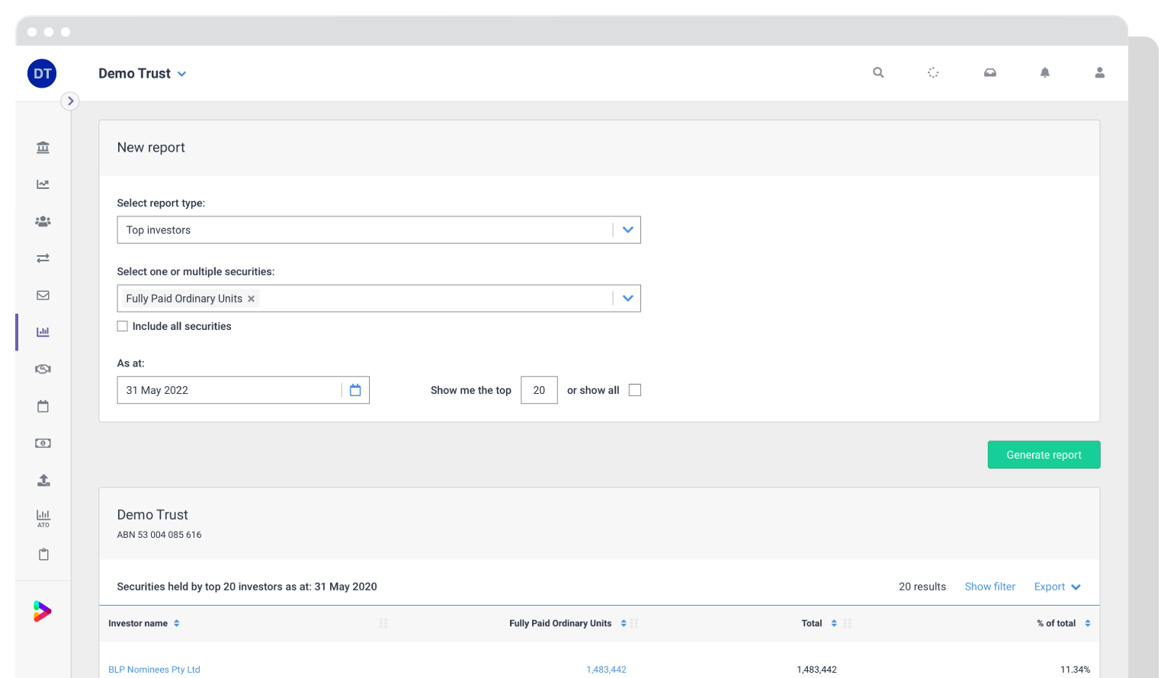Open the upload icon in sidebar

coord(43,480)
